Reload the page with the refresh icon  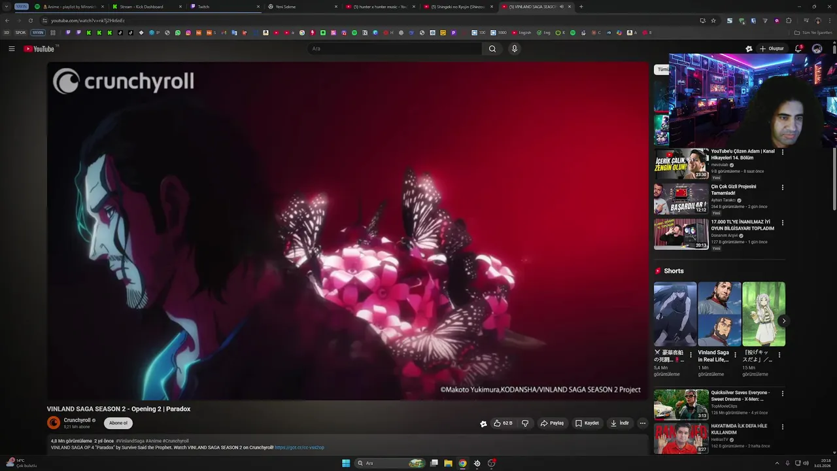(30, 20)
